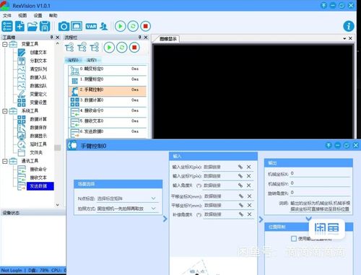Clear the 平移坐标Y(mm) data link
361x275 pixels.
click(249, 205)
